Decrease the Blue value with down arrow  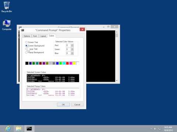click(x=72, y=54)
